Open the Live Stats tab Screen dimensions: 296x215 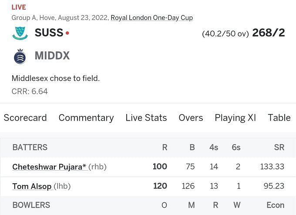click(x=146, y=118)
